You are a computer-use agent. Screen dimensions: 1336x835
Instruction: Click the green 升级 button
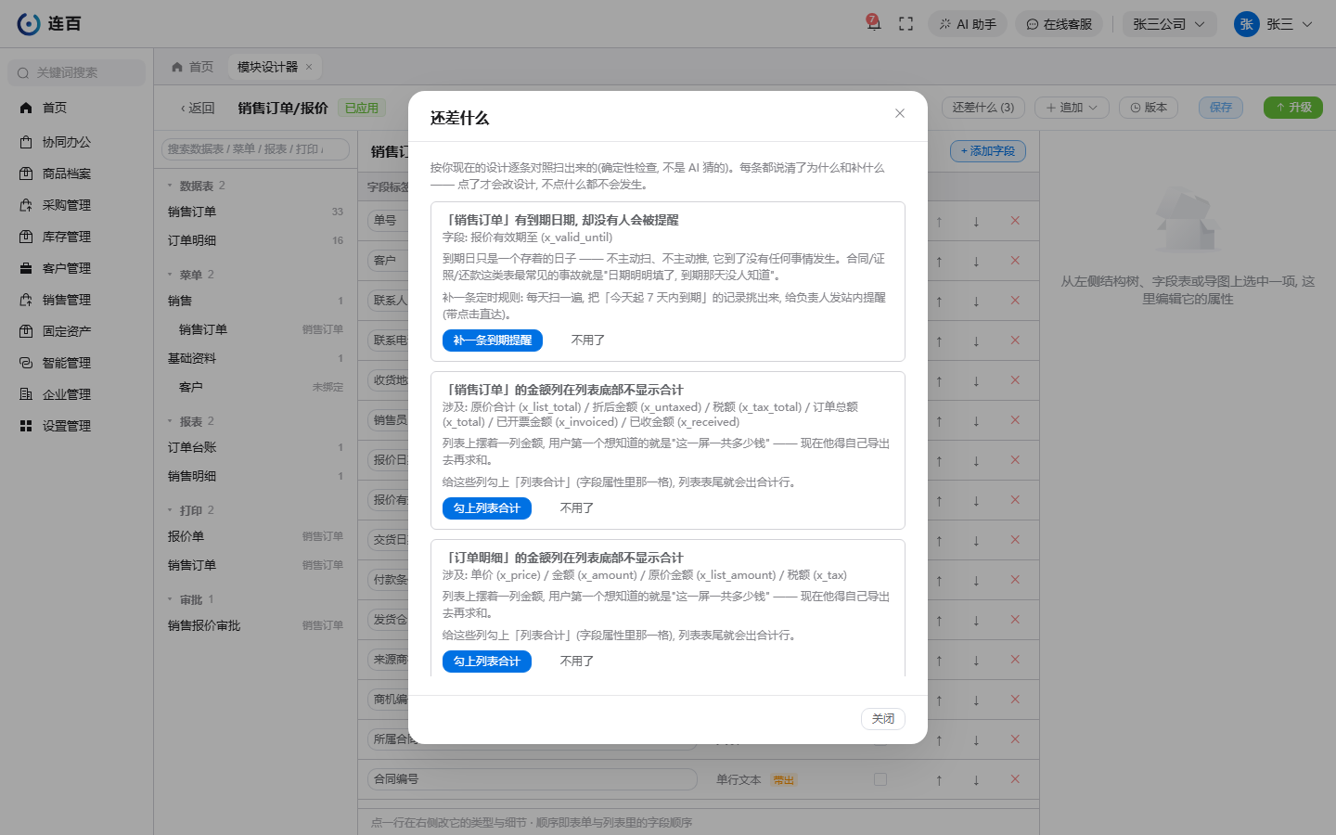tap(1293, 108)
